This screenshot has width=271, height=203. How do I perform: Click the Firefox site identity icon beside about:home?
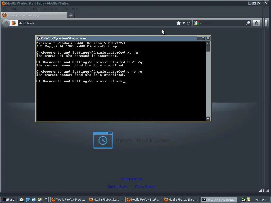coord(14,23)
